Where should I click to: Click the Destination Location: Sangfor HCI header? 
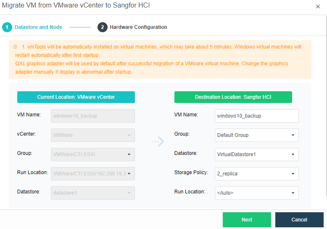(233, 97)
